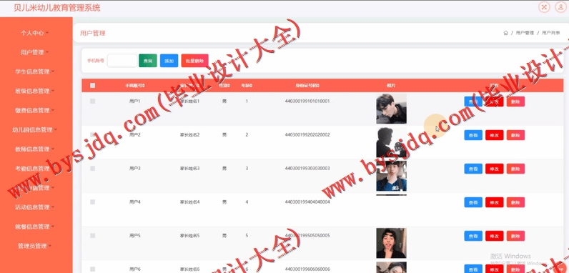Sort table by 性别 column
569x273 pixels.
point(224,86)
